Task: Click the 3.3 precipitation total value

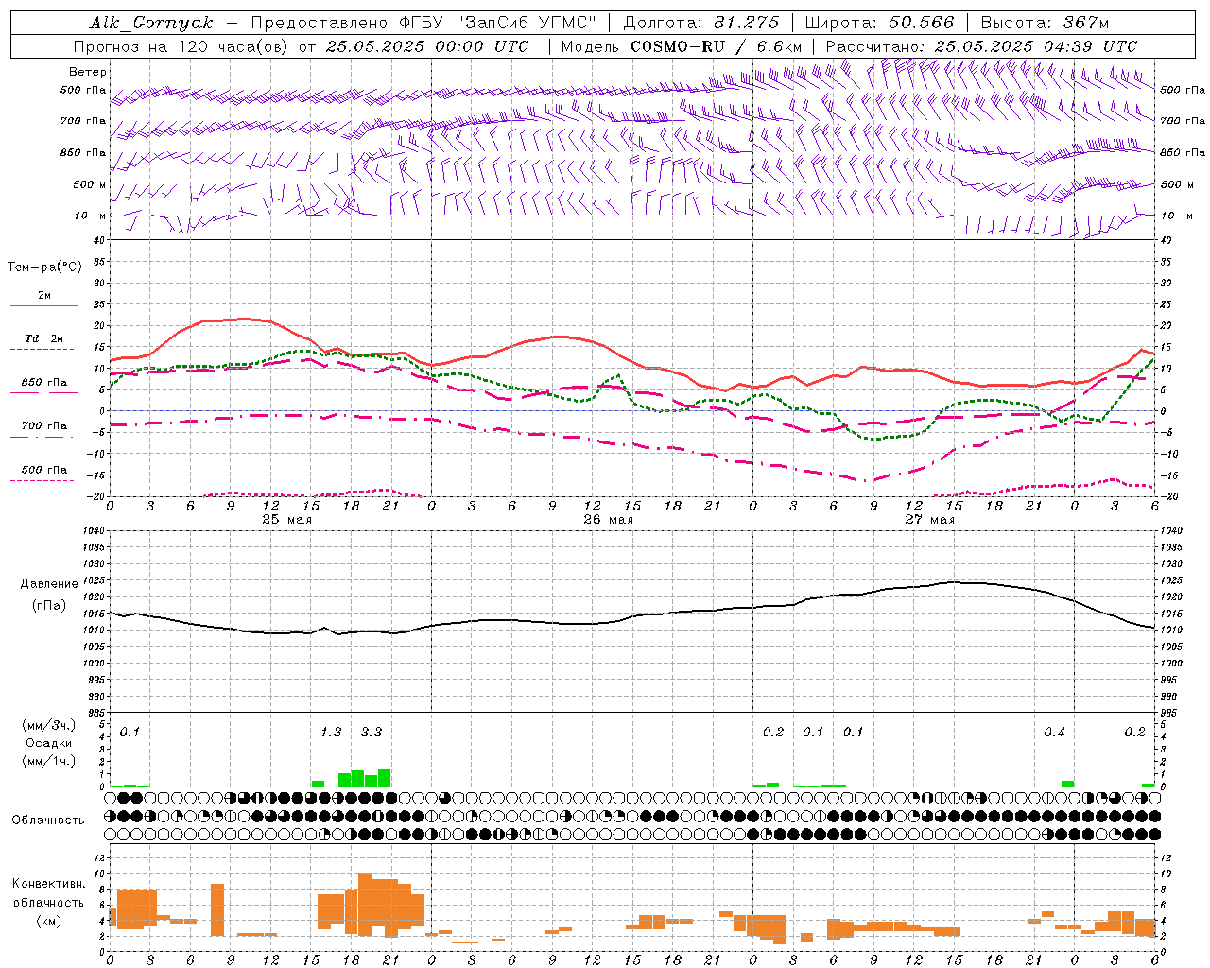Action: [x=371, y=732]
